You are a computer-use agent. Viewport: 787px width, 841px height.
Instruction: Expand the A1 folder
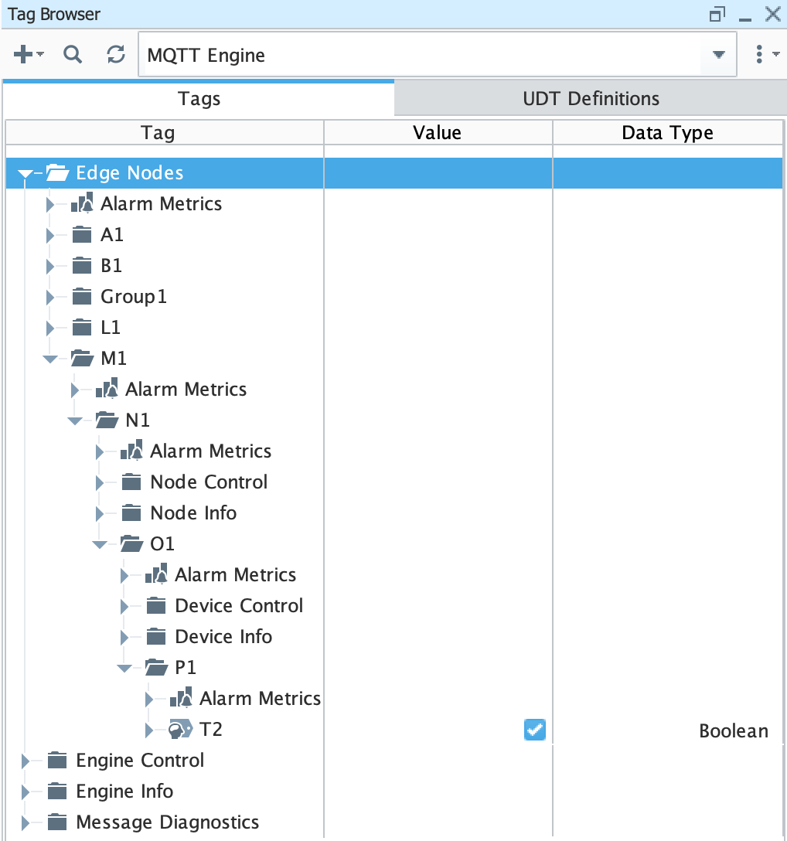point(51,235)
